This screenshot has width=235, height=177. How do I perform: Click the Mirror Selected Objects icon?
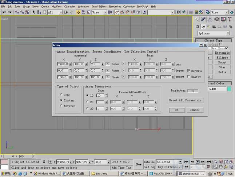[x=179, y=12]
